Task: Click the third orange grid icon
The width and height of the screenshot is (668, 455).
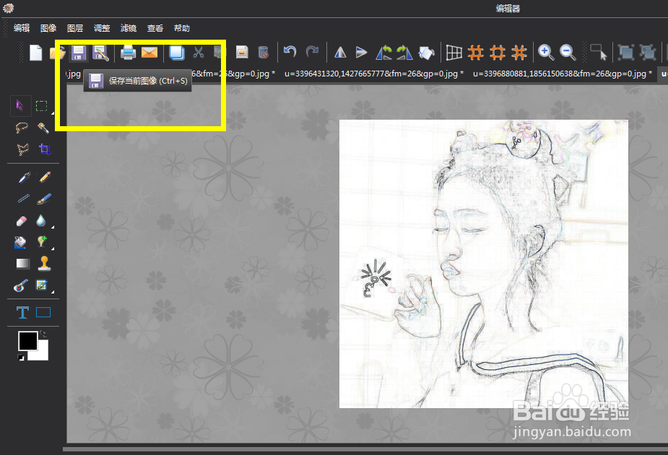Action: (519, 53)
